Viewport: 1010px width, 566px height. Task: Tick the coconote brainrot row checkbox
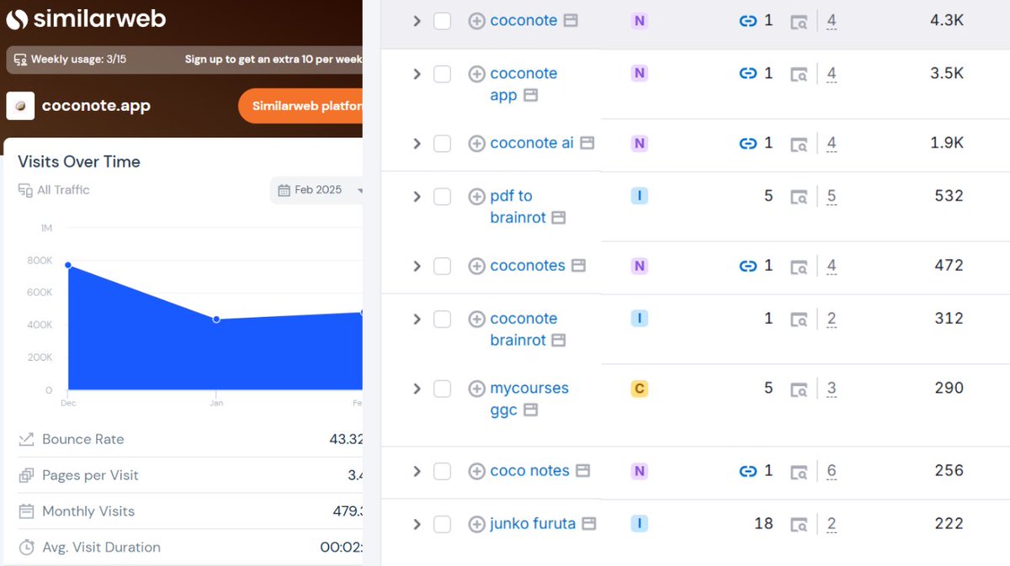pos(442,320)
